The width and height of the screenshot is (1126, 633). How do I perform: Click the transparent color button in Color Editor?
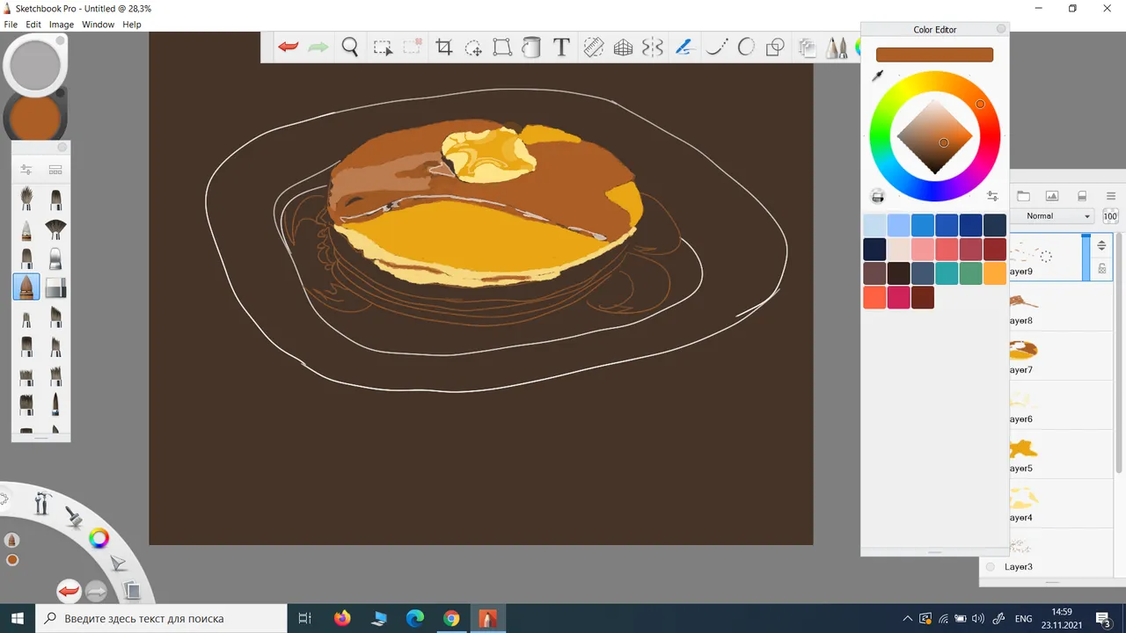(x=877, y=196)
